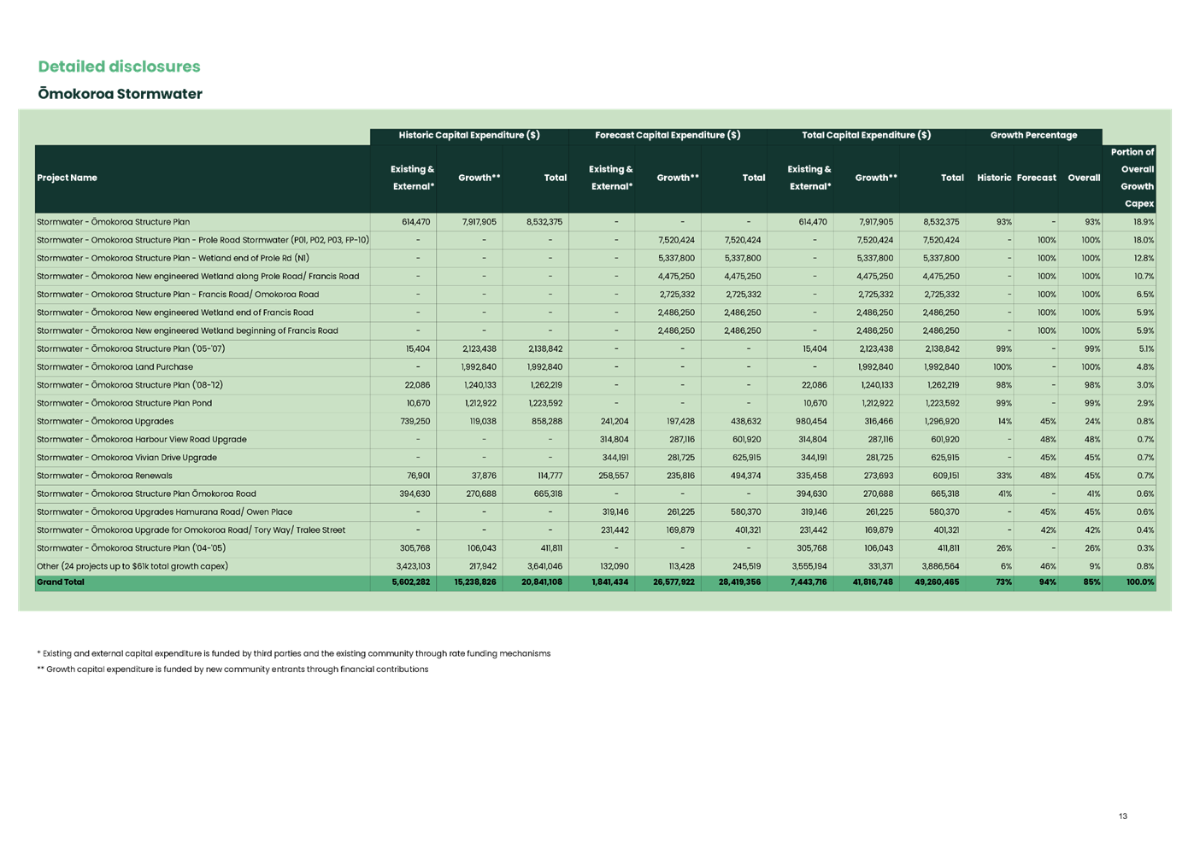Select the 100.0% grand total percentage cell
1200x848 pixels.
click(1140, 582)
